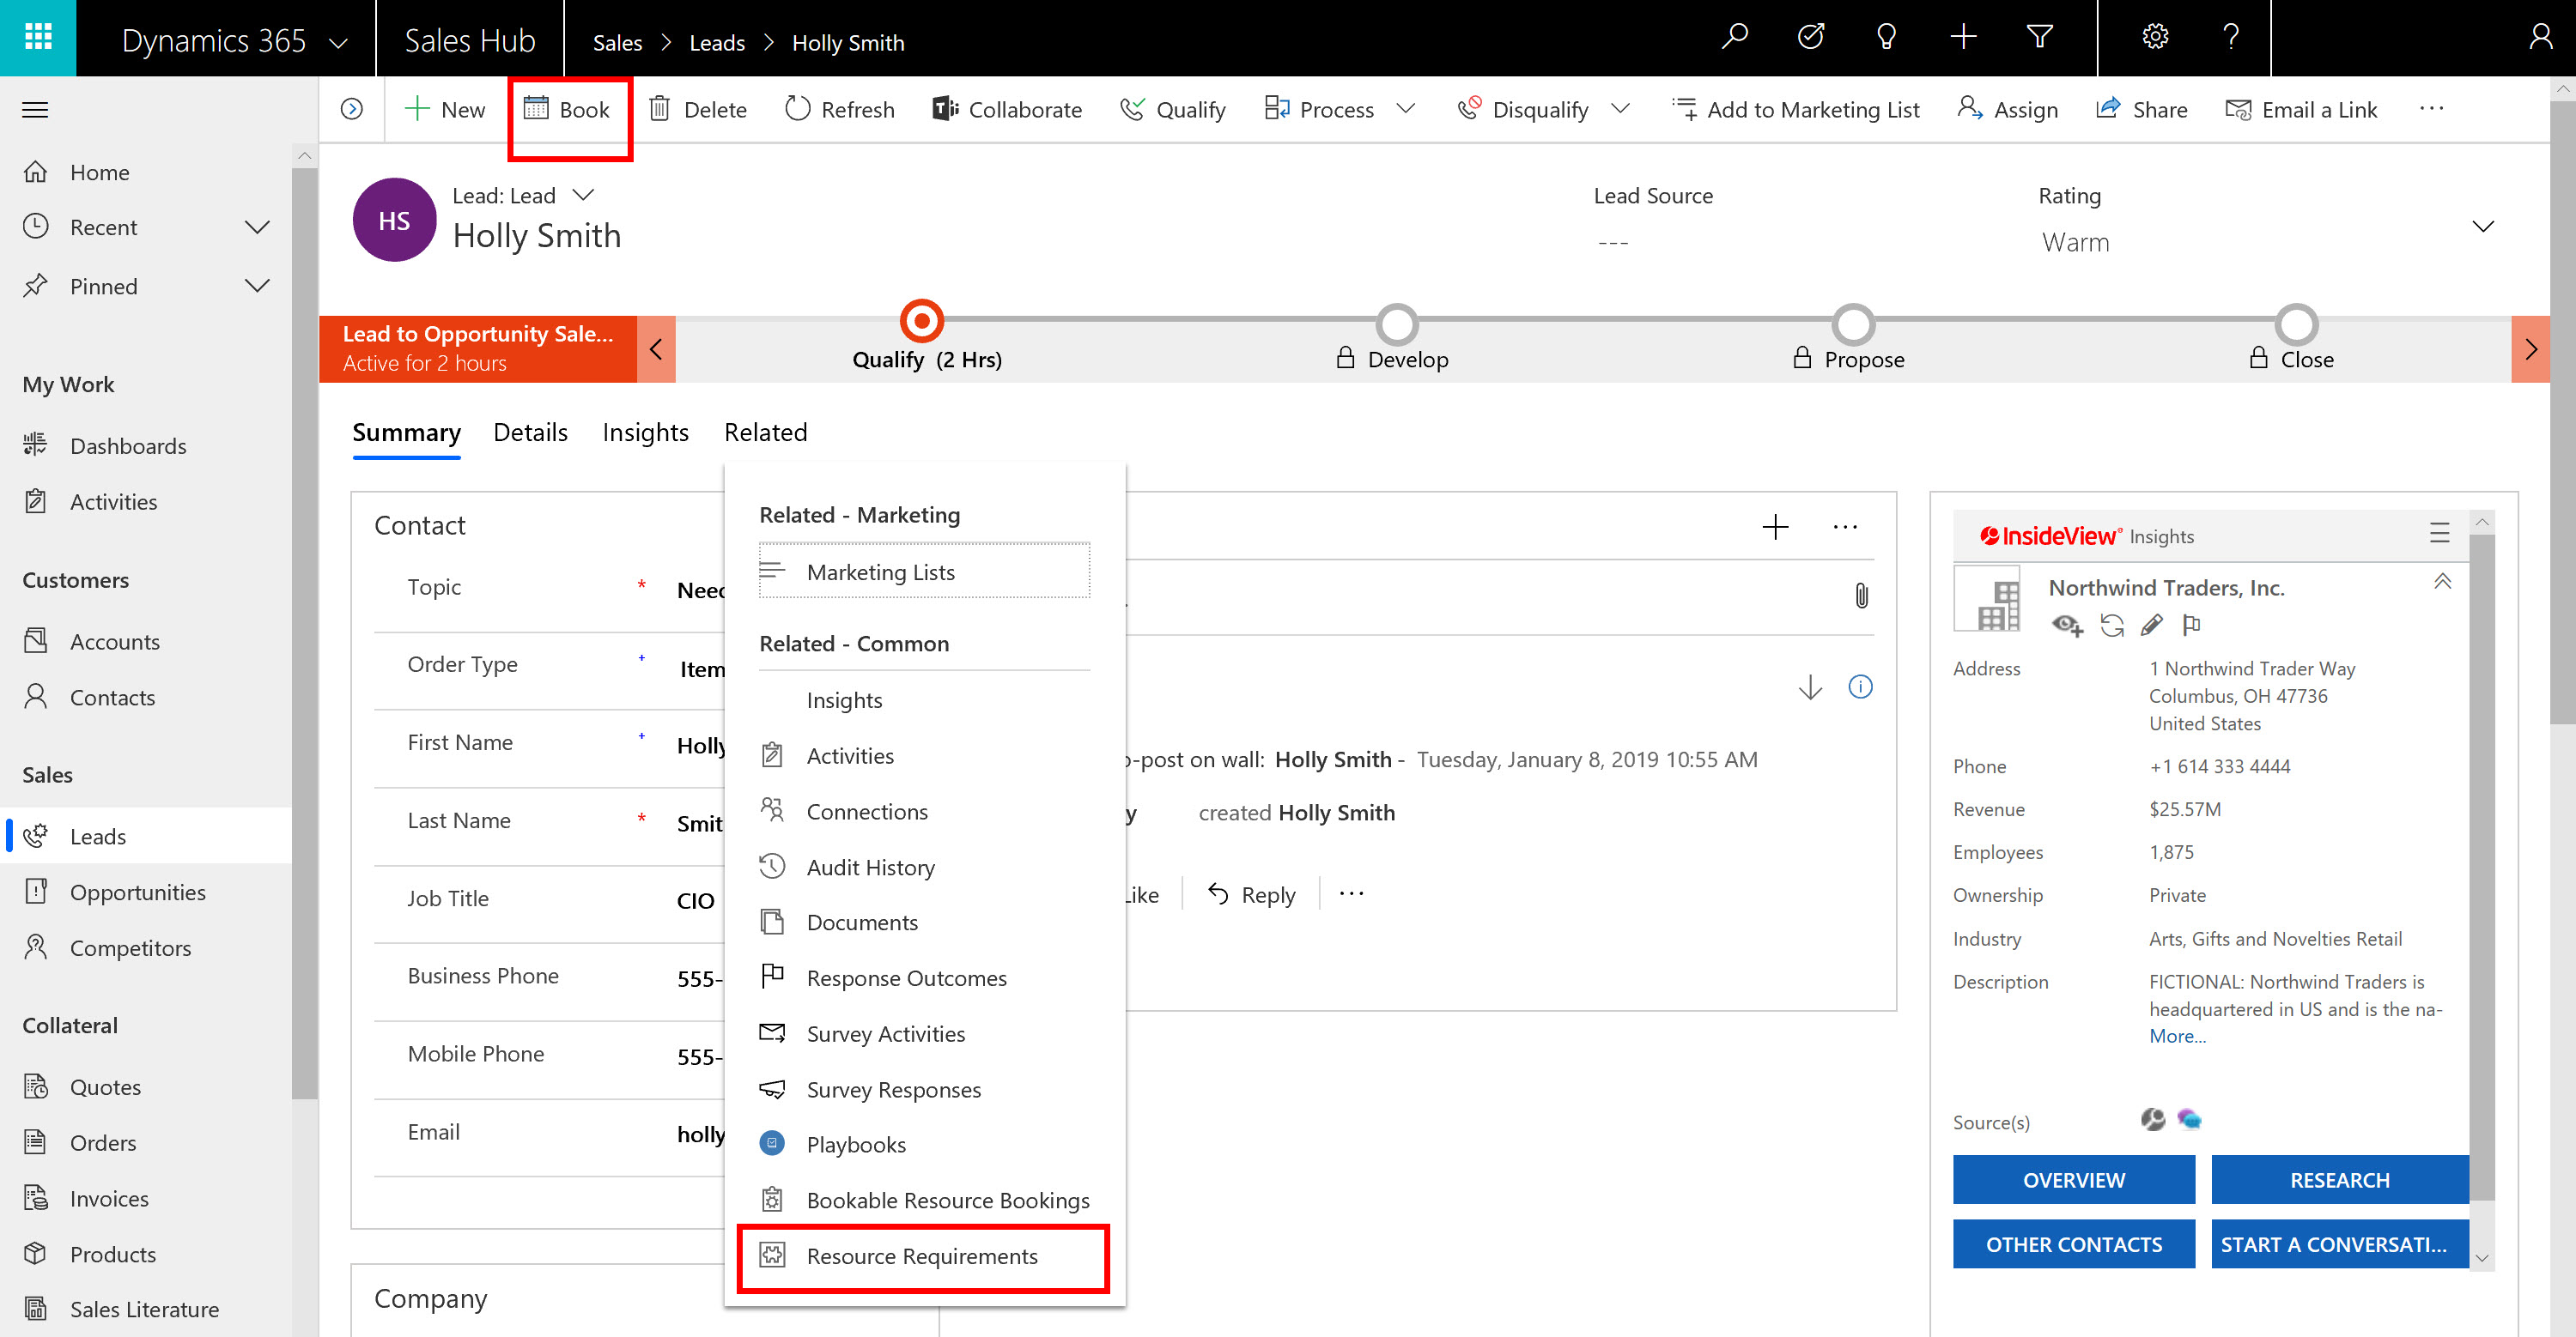The height and width of the screenshot is (1337, 2576).
Task: Open the command bar overflow ellipsis
Action: coord(2431,109)
